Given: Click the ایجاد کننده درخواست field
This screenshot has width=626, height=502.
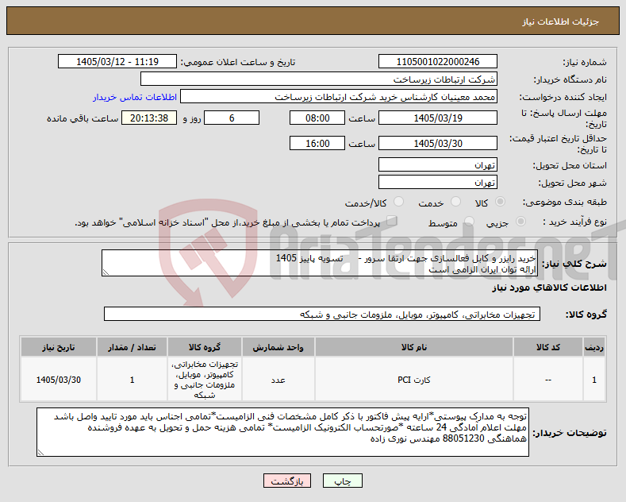Looking at the screenshot, I should pos(339,97).
